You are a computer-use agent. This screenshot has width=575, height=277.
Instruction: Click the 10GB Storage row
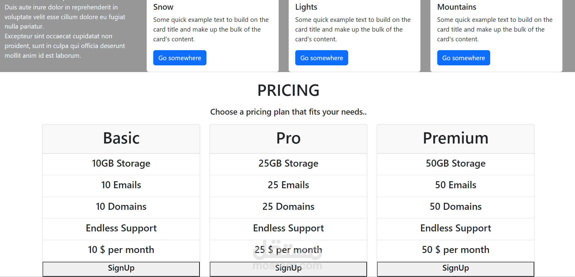(x=121, y=164)
